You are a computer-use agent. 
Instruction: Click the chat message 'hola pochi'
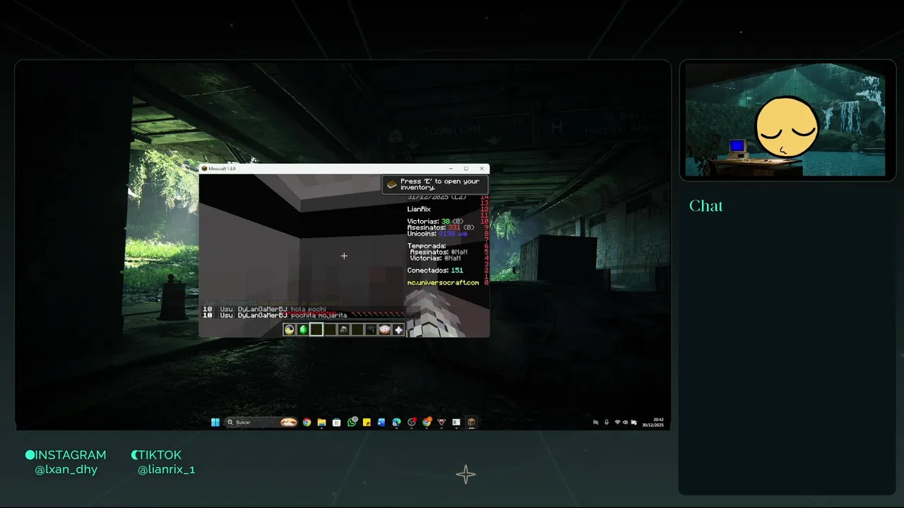308,309
